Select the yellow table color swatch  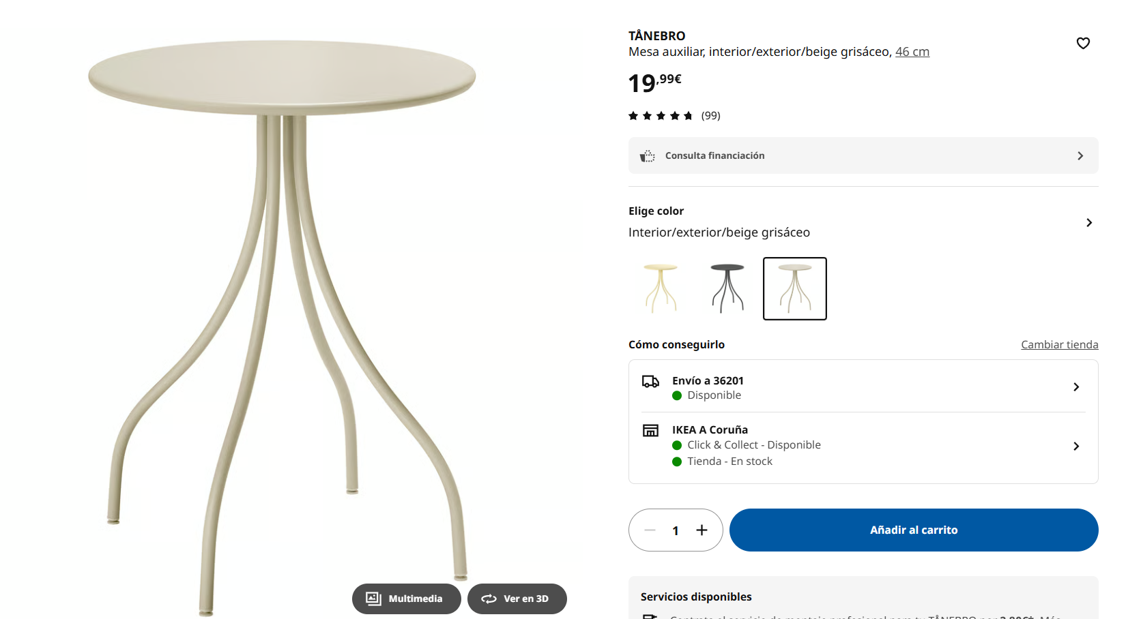coord(661,288)
